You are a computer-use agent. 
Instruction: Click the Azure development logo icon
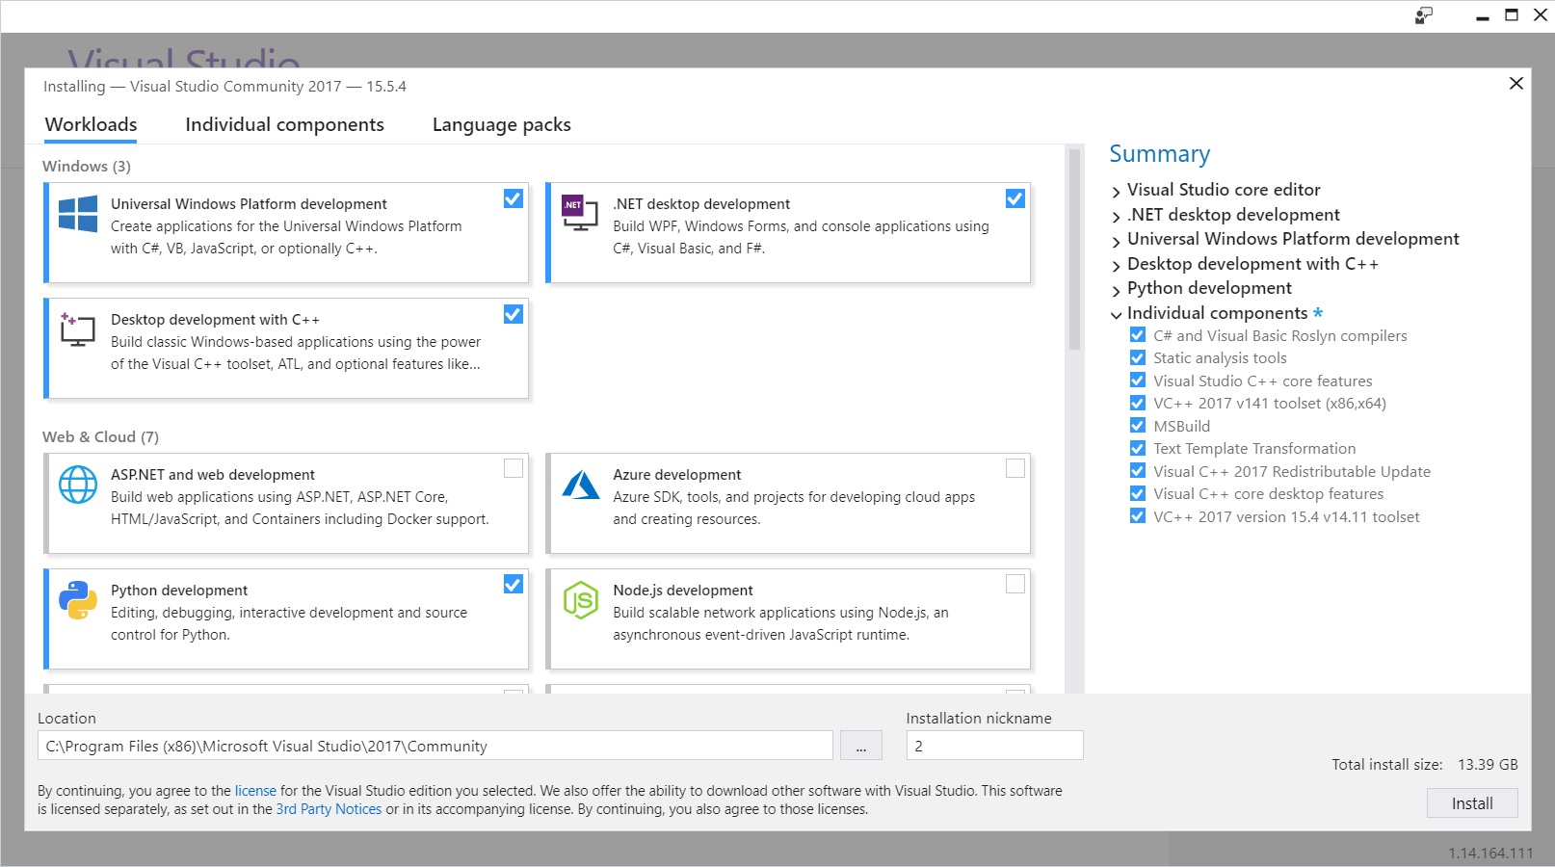[x=581, y=485]
